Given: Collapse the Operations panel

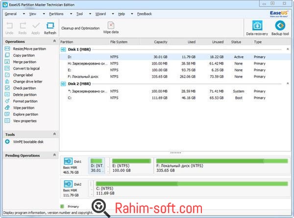Looking at the screenshot, I should click(54, 42).
